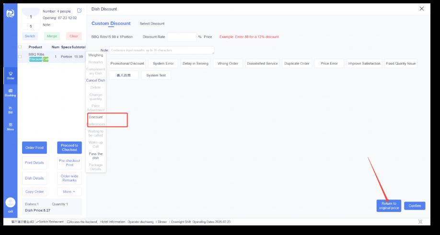The width and height of the screenshot is (440, 235).
Task: Go to the Bill section icon
Action: (10, 110)
